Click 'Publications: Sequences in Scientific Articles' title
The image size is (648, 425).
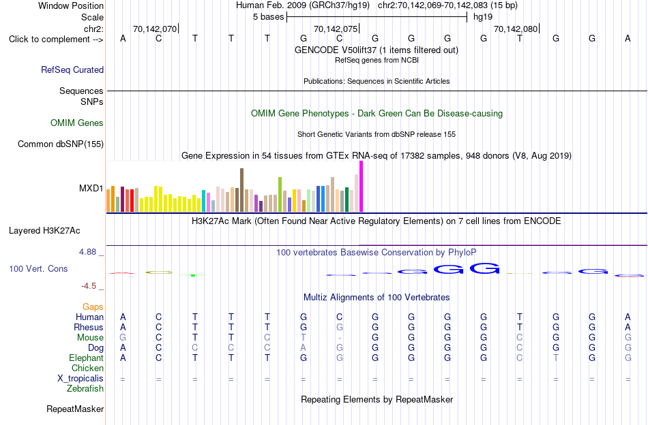[x=377, y=81]
